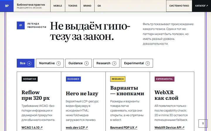The image size is (211, 131).
Task: Select the Все filter tab
Action: pyautogui.click(x=25, y=63)
